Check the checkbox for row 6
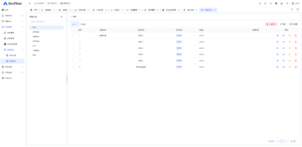 [73, 67]
